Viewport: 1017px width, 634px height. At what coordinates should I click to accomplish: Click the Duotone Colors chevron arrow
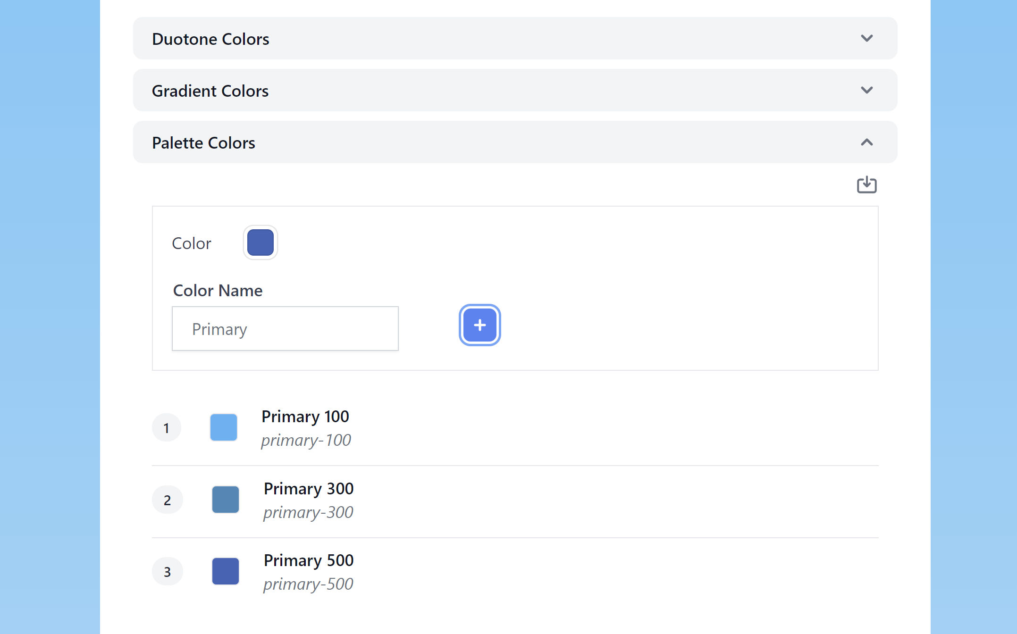[866, 39]
